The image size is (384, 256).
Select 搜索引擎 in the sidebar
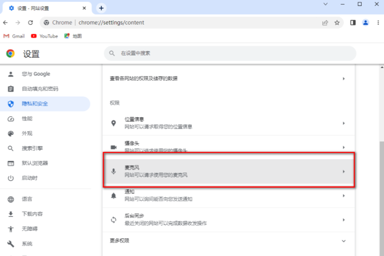pyautogui.click(x=45, y=148)
